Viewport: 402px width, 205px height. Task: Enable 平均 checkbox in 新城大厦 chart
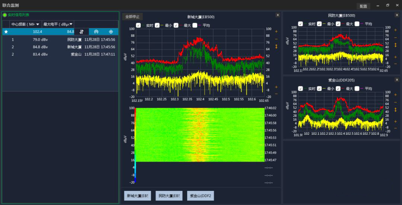[195, 25]
